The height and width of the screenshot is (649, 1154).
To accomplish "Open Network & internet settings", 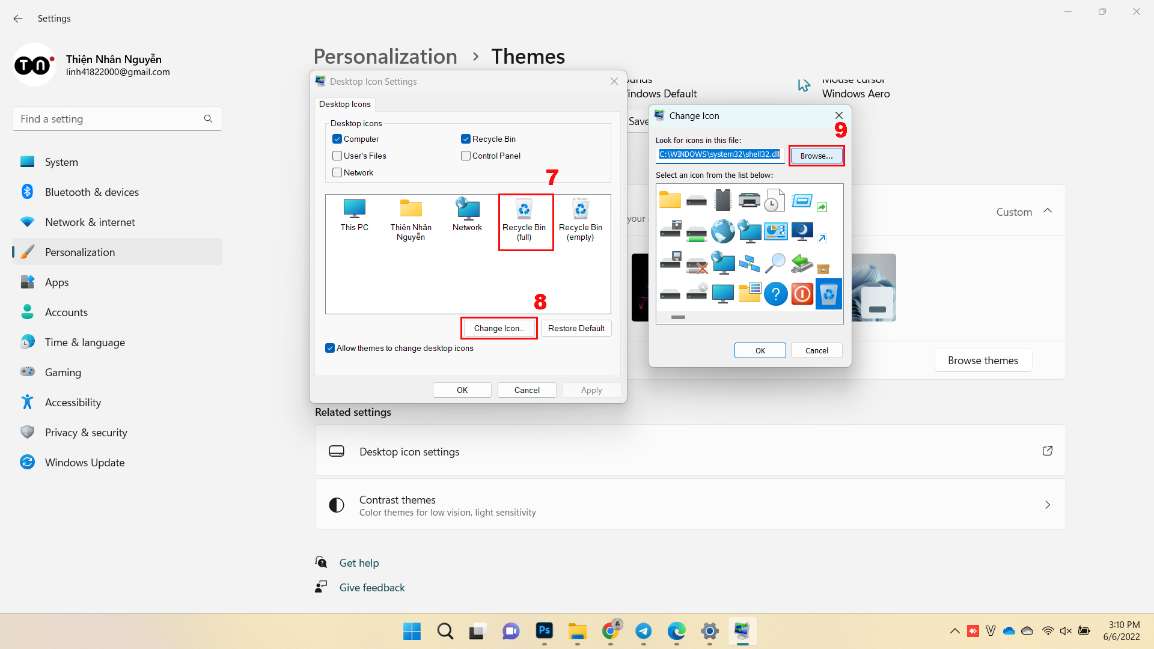I will [x=117, y=222].
